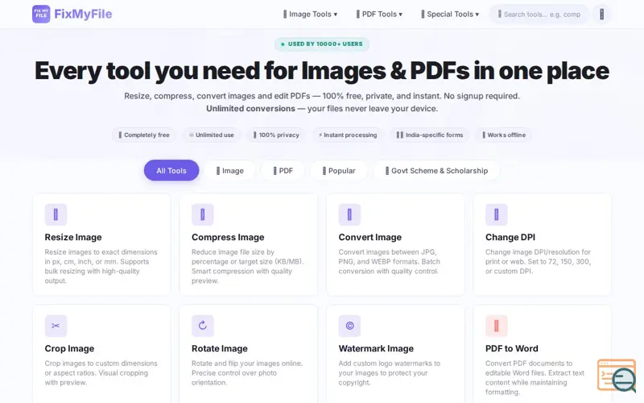Click the PDF to Word description text
This screenshot has height=403, width=644.
[535, 377]
